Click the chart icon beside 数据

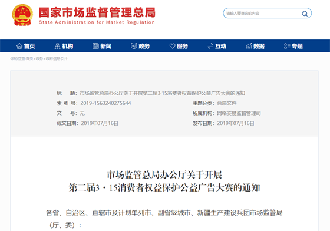coord(249,46)
